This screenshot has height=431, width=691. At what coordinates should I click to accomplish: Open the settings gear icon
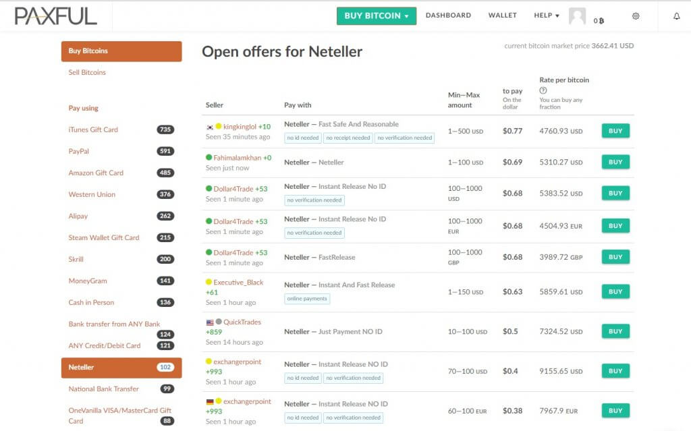pos(636,16)
